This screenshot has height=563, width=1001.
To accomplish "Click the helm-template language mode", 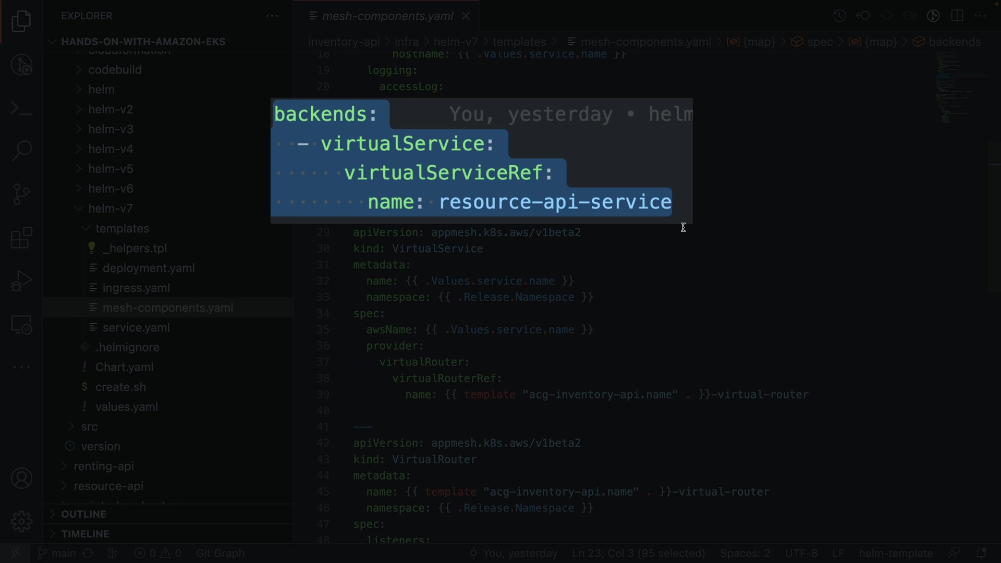I will coord(896,553).
